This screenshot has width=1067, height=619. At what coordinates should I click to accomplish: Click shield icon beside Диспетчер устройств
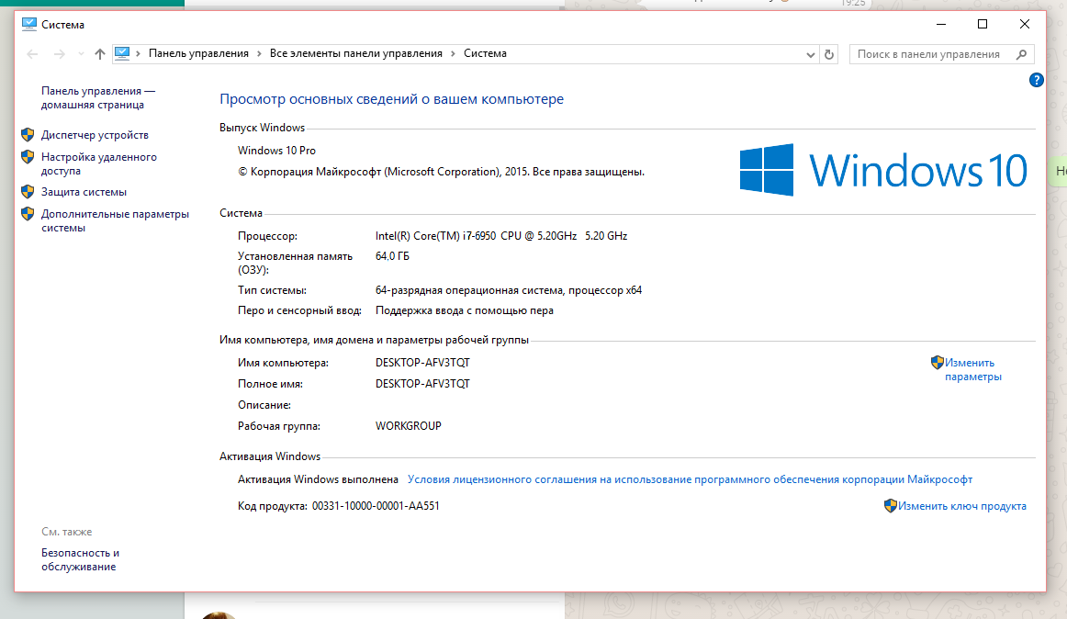[x=28, y=134]
